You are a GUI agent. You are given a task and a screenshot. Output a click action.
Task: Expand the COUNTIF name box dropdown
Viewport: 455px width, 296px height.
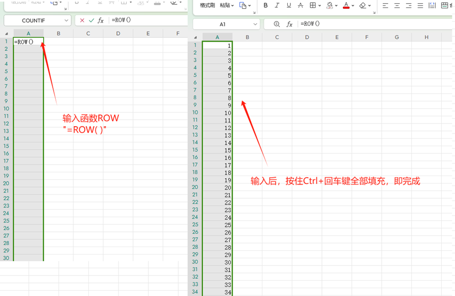[66, 21]
